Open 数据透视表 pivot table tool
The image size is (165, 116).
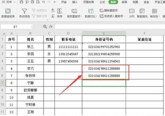click(8, 13)
